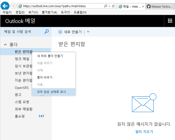Select the 외부 메일함 folder
Image resolution: width=175 pixels, height=140 pixels.
[24, 109]
